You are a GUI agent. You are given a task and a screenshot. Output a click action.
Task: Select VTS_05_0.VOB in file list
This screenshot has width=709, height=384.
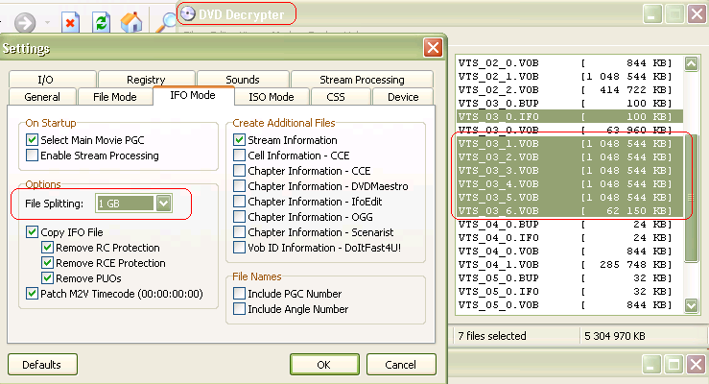point(569,305)
